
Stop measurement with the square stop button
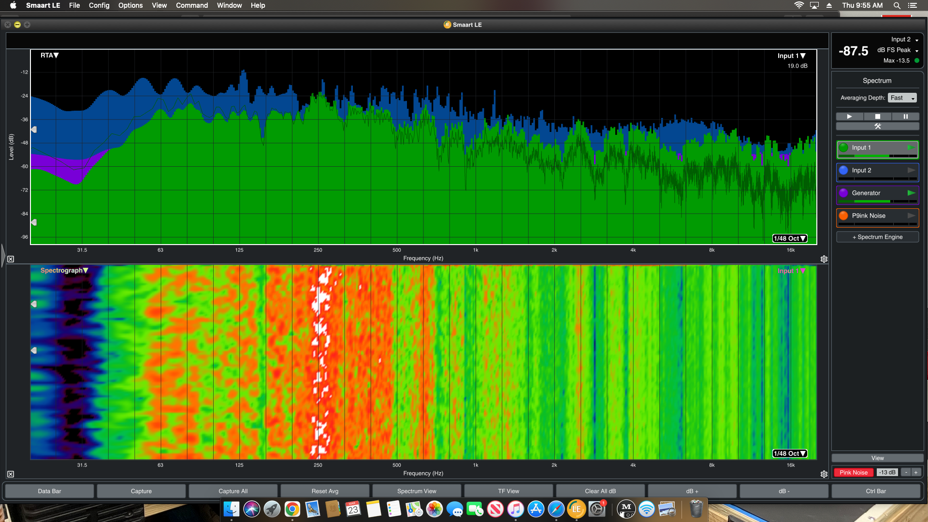tap(877, 116)
